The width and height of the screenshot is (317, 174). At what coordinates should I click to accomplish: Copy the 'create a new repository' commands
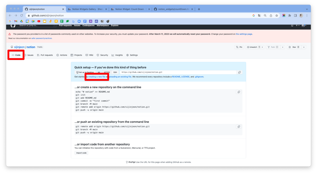239,92
